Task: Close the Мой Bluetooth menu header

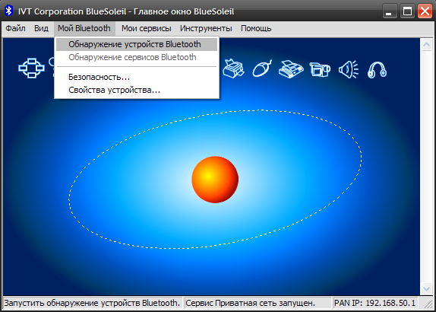Action: coord(84,28)
